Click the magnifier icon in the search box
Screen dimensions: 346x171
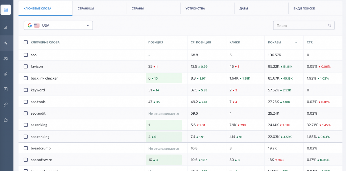point(330,26)
